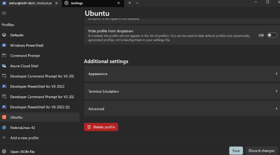
Task: Click the Defaults profile icon
Action: 4,35
